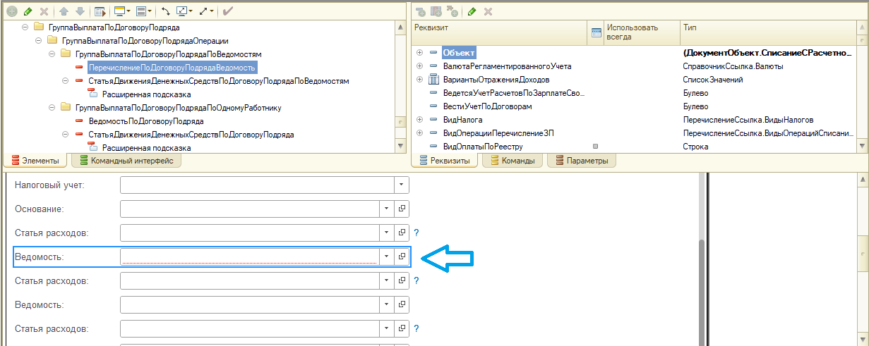Switch to the Элементы tab

click(x=35, y=161)
